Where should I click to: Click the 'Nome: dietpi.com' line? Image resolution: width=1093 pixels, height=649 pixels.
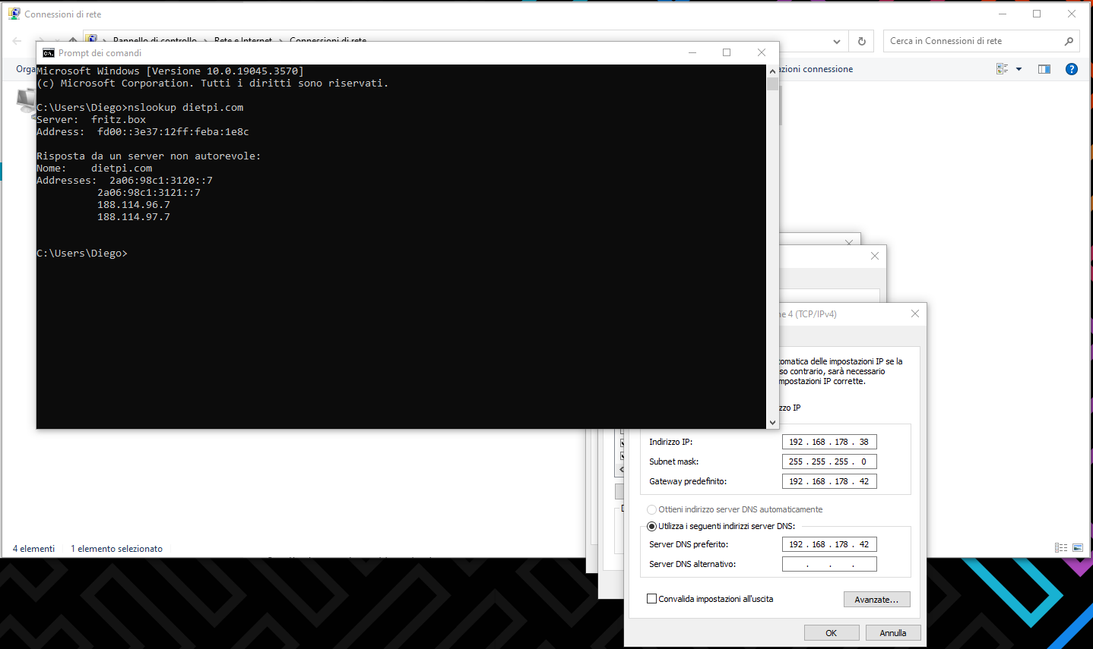coord(94,169)
